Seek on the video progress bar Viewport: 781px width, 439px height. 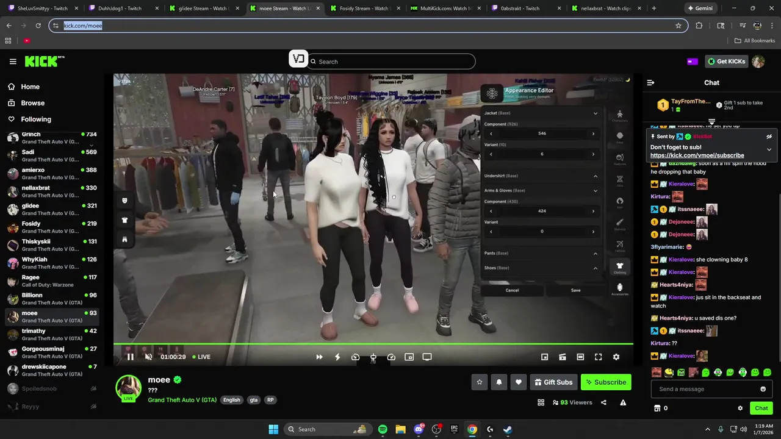pos(373,344)
